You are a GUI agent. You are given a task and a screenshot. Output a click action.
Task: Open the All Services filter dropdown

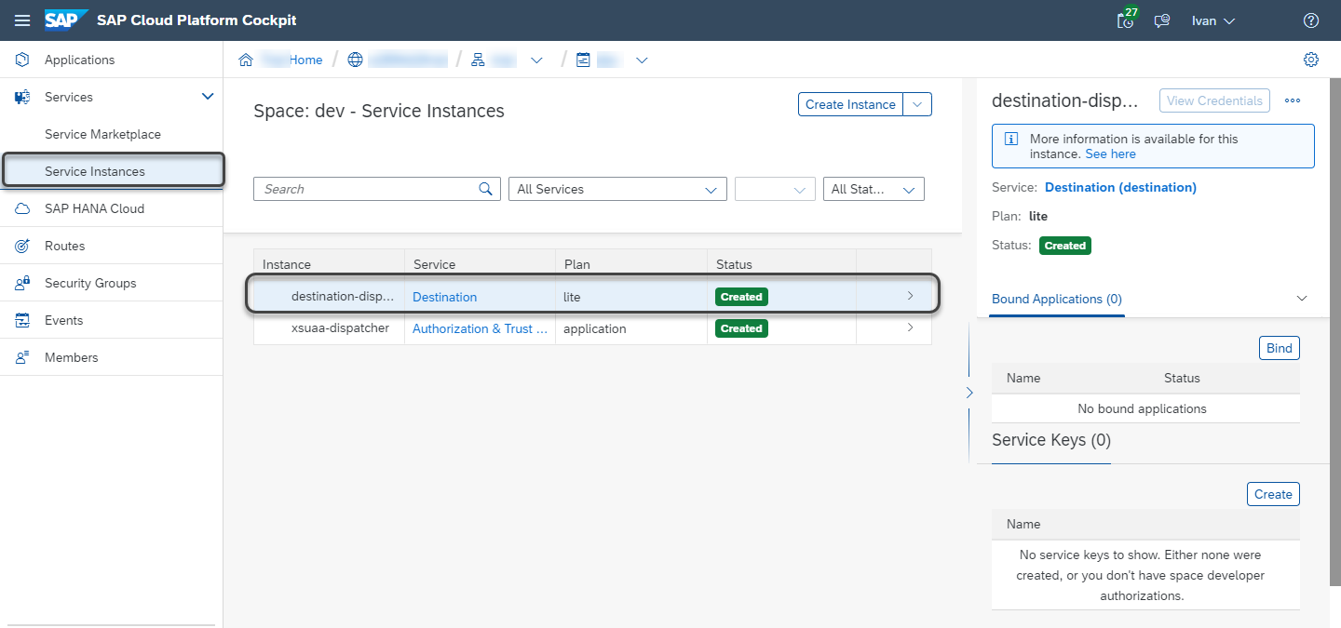click(x=617, y=189)
